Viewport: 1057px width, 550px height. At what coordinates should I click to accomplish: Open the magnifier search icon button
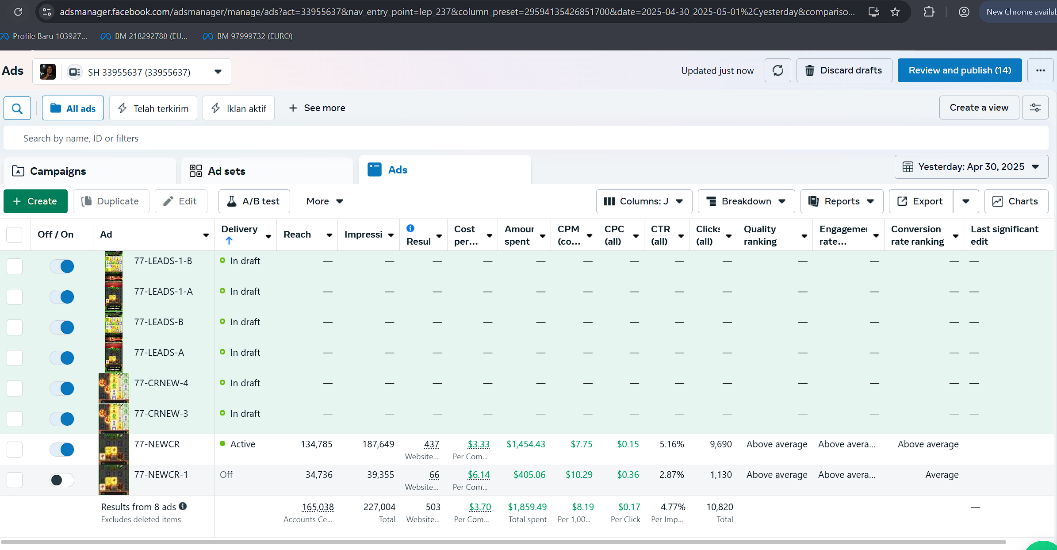[17, 108]
